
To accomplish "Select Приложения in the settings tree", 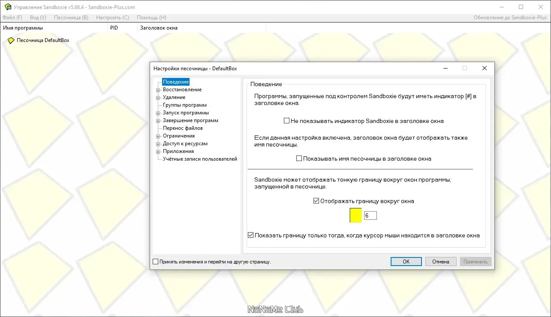I will pos(178,151).
